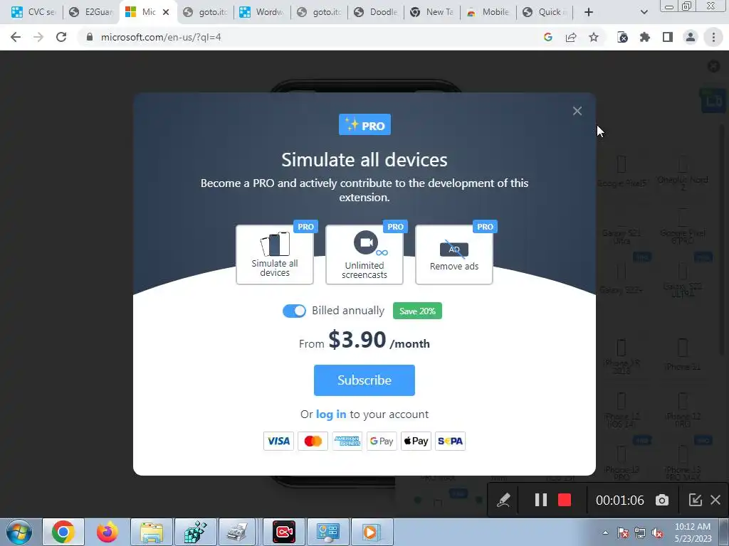The image size is (729, 546).
Task: Open File Explorer from the taskbar
Action: click(152, 532)
